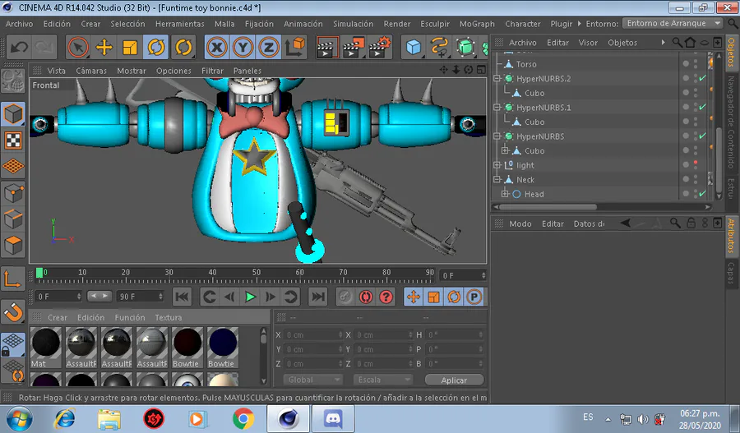The width and height of the screenshot is (740, 433).
Task: Toggle Position keyframe recording
Action: [414, 297]
